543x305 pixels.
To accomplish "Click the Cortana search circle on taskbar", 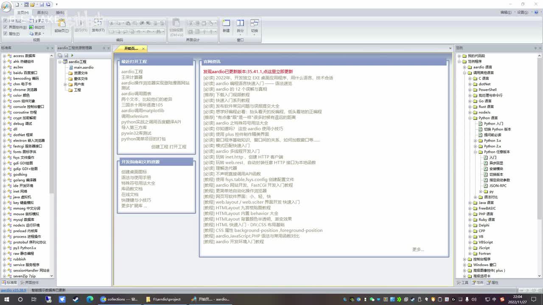I will coord(20,299).
